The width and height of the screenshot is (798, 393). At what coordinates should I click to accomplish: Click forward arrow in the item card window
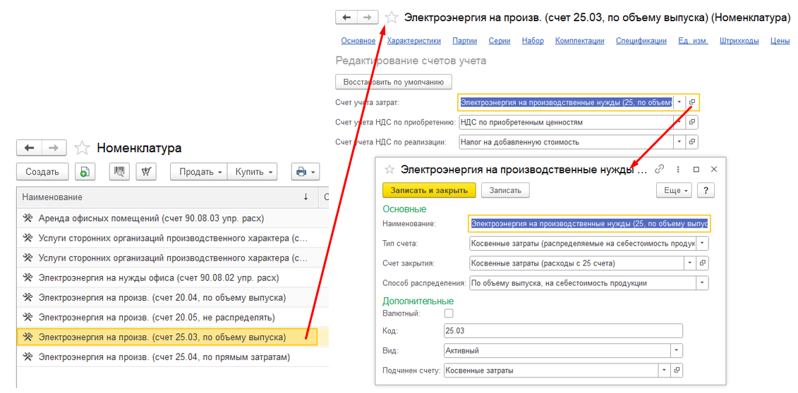368,18
